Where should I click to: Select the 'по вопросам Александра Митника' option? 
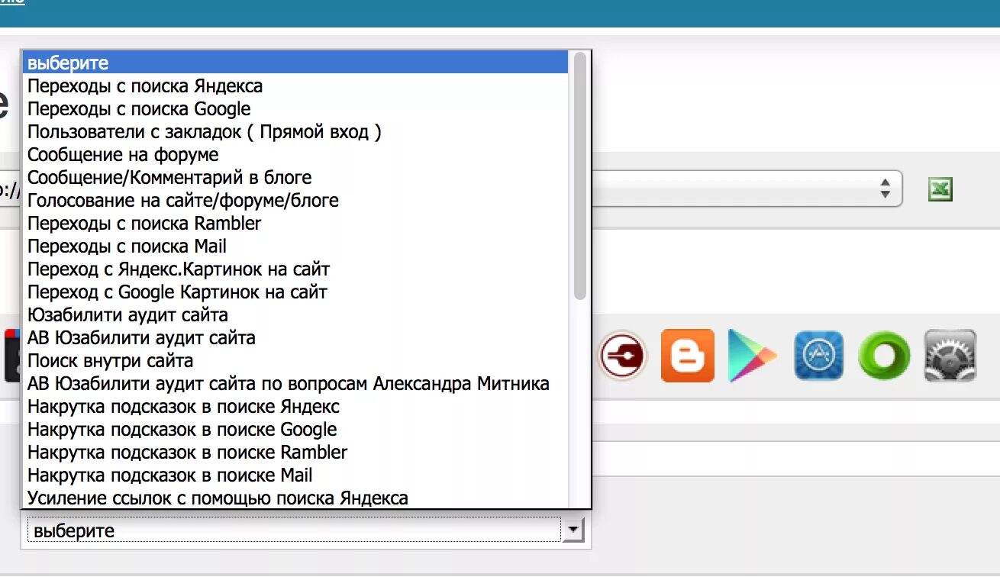[295, 383]
